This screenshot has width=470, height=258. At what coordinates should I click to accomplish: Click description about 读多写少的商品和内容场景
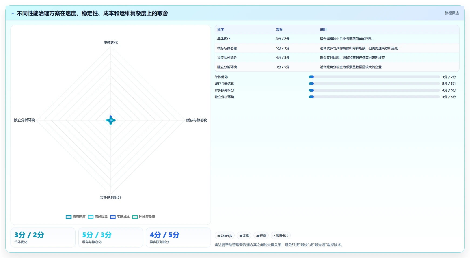click(x=359, y=48)
